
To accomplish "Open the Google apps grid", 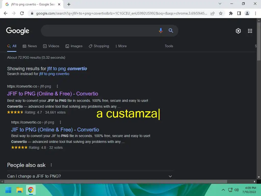I will 250,31.
